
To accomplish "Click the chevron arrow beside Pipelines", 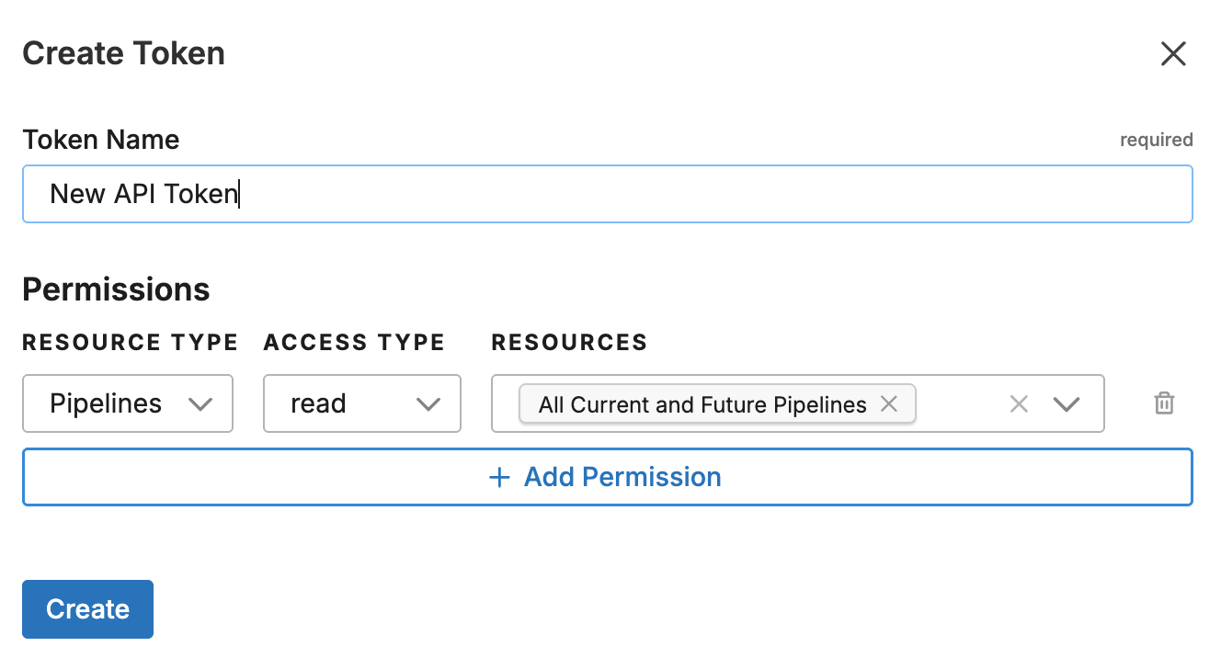I will coord(200,403).
